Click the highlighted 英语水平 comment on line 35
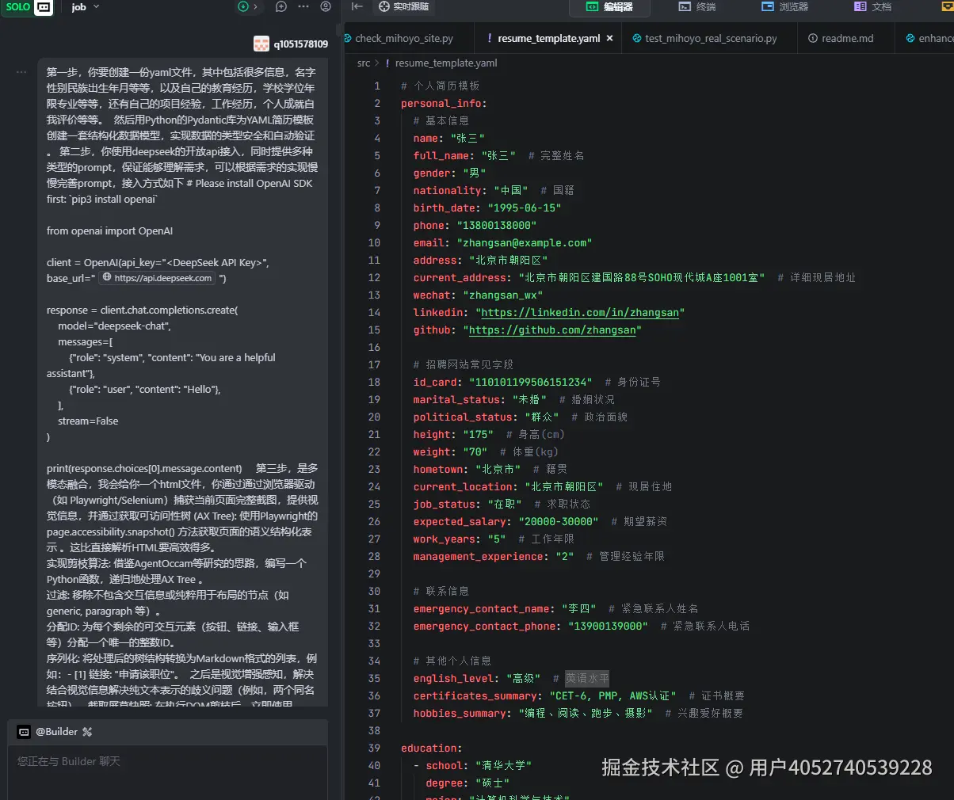This screenshot has height=800, width=954. pos(587,679)
